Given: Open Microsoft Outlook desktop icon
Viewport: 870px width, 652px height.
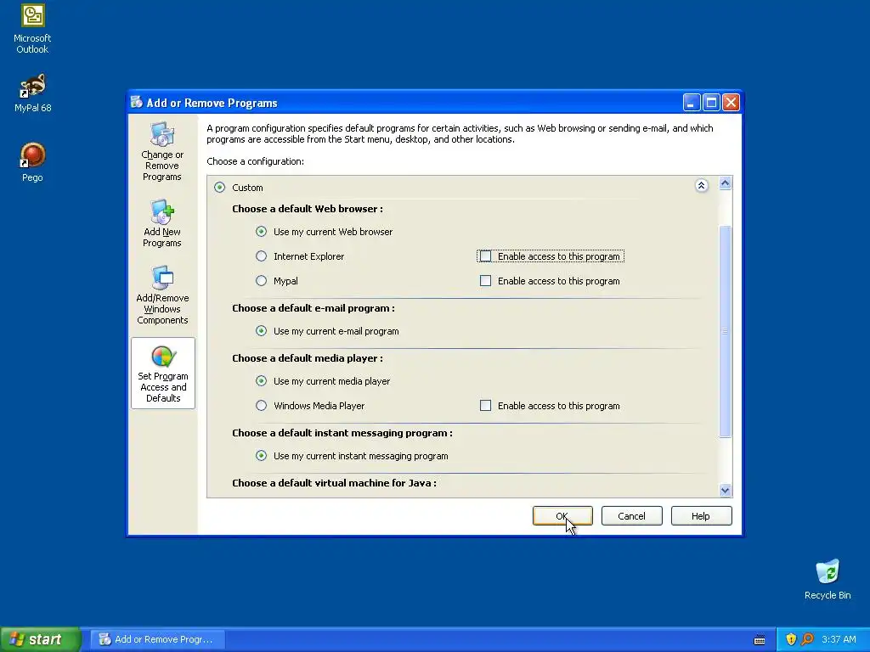Looking at the screenshot, I should coord(32,29).
